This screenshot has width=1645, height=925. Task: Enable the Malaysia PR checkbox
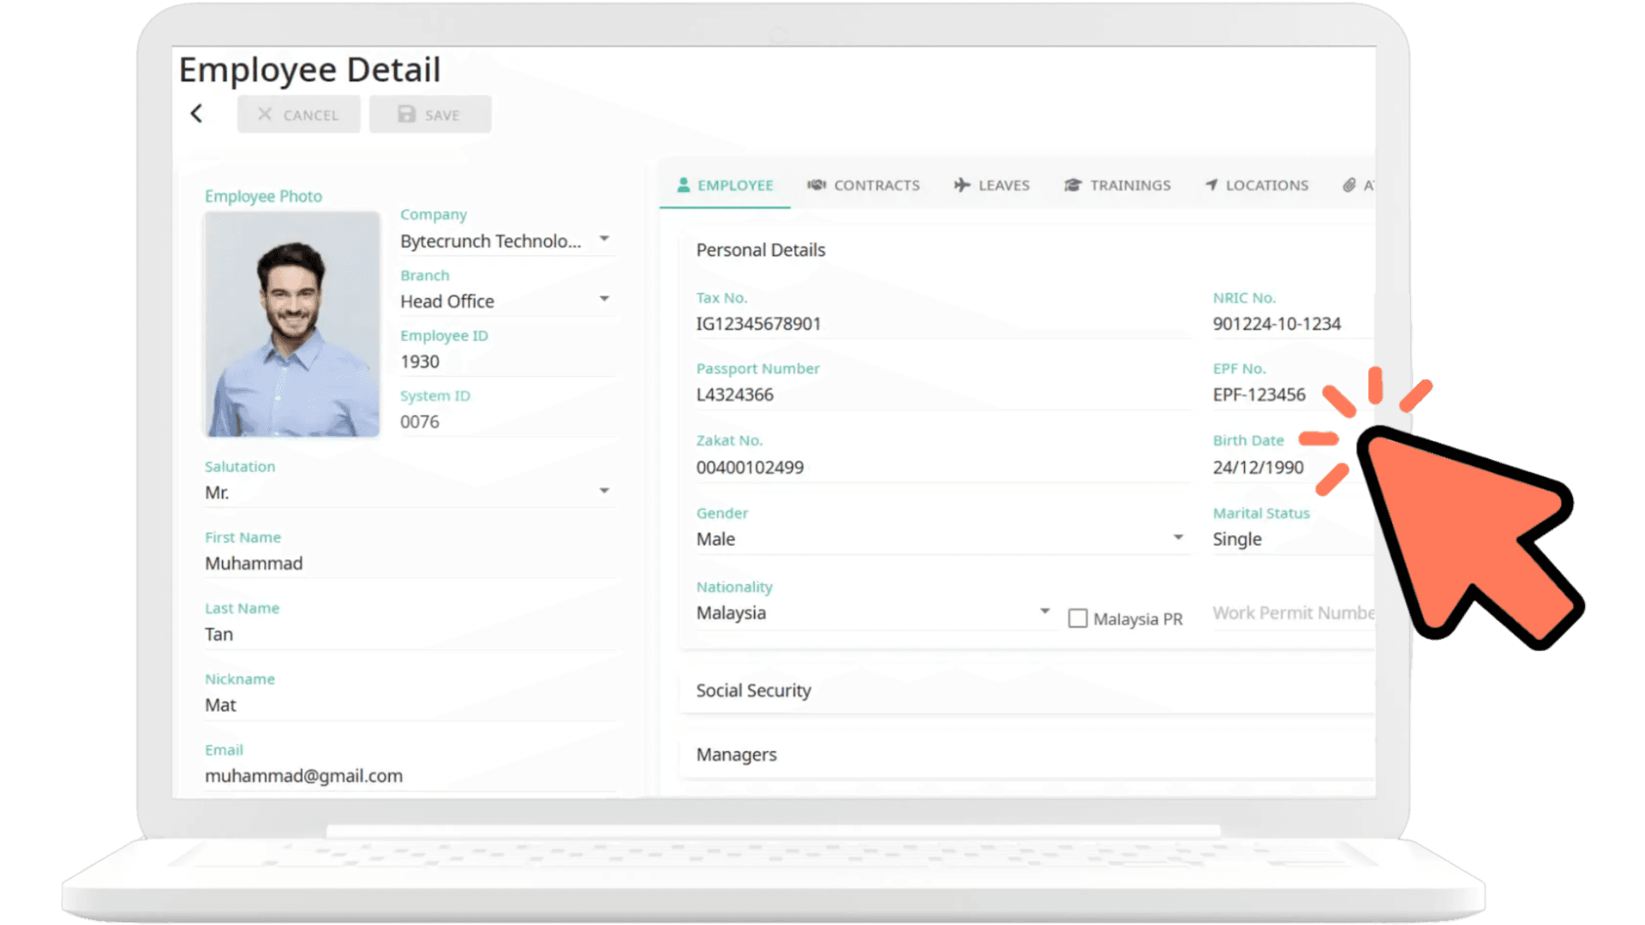[1078, 618]
